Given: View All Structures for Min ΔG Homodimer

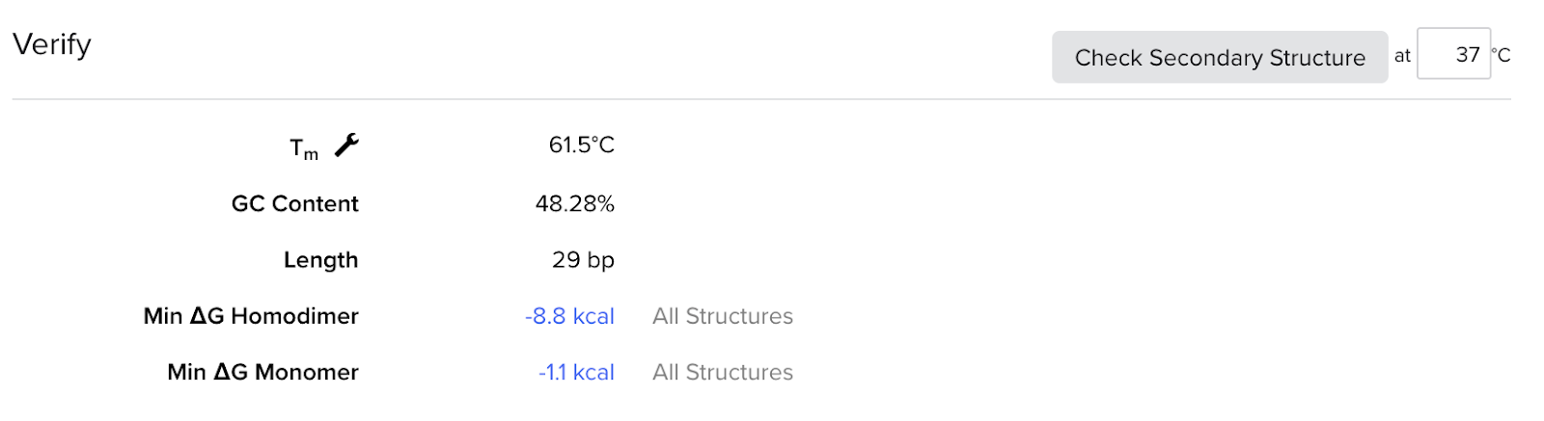Looking at the screenshot, I should point(723,317).
